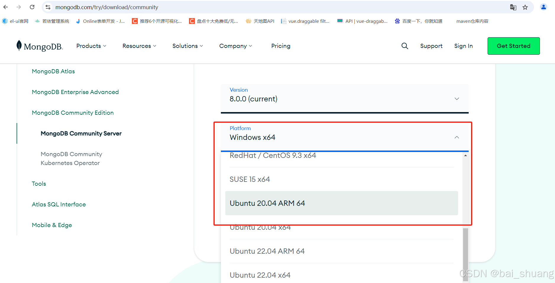Image resolution: width=555 pixels, height=283 pixels.
Task: Open site information icon in the address bar
Action: [48, 7]
